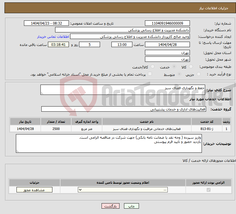This screenshot has height=214, width=236.
Task: Click the تعداد / مقدار column header
Action: (56, 122)
